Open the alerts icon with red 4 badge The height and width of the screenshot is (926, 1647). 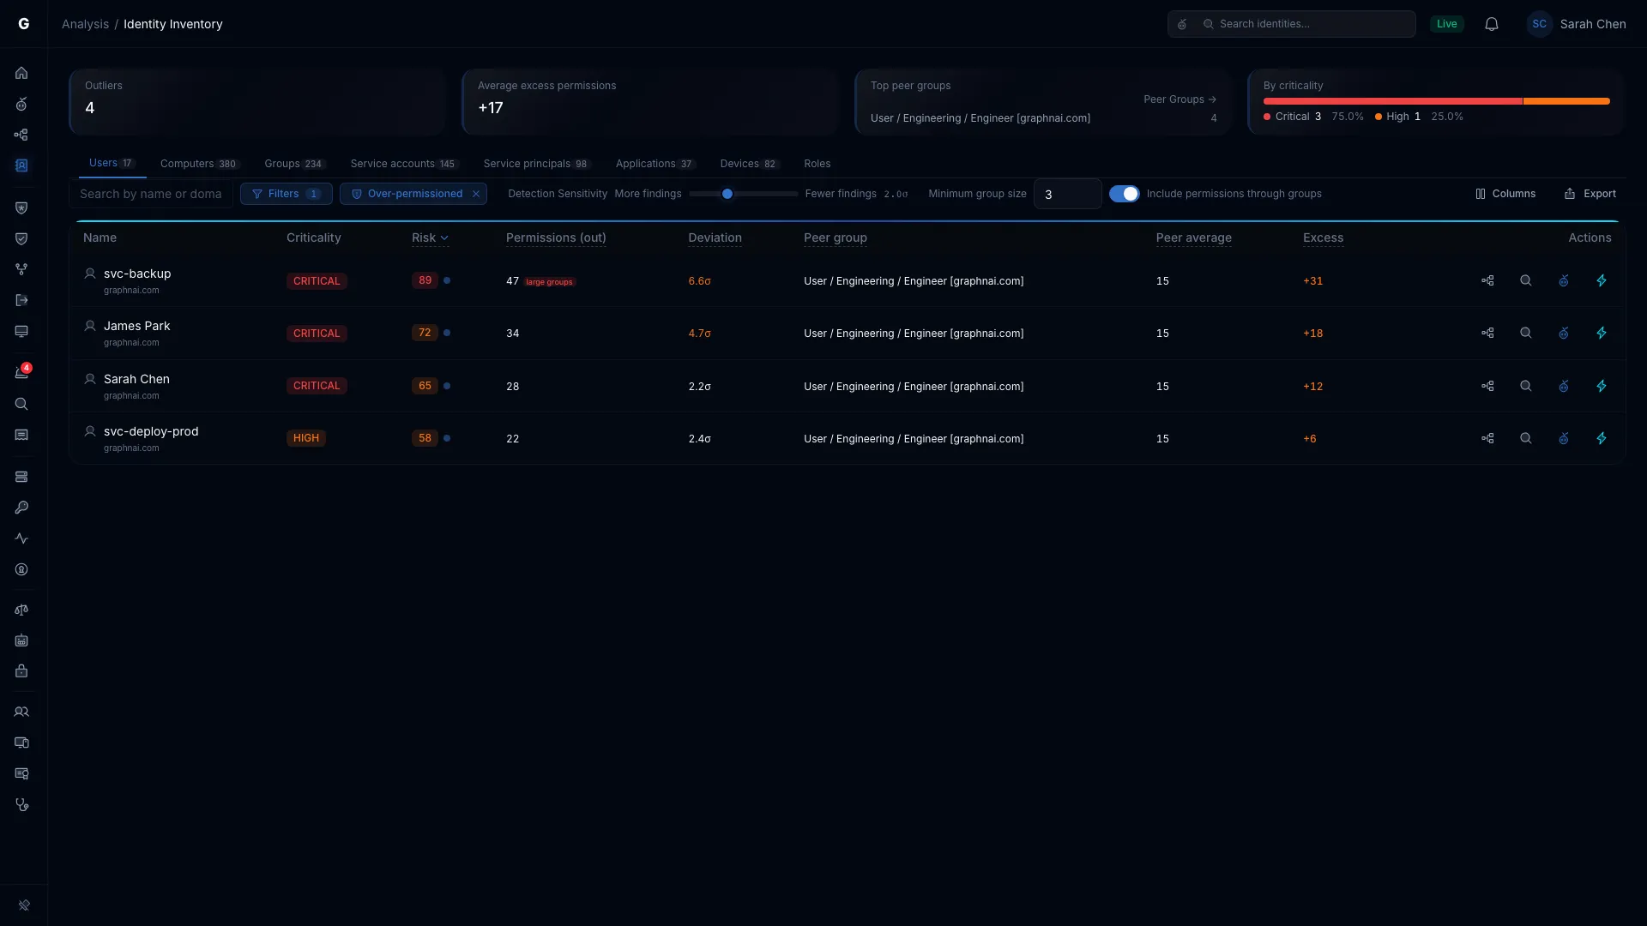point(21,372)
